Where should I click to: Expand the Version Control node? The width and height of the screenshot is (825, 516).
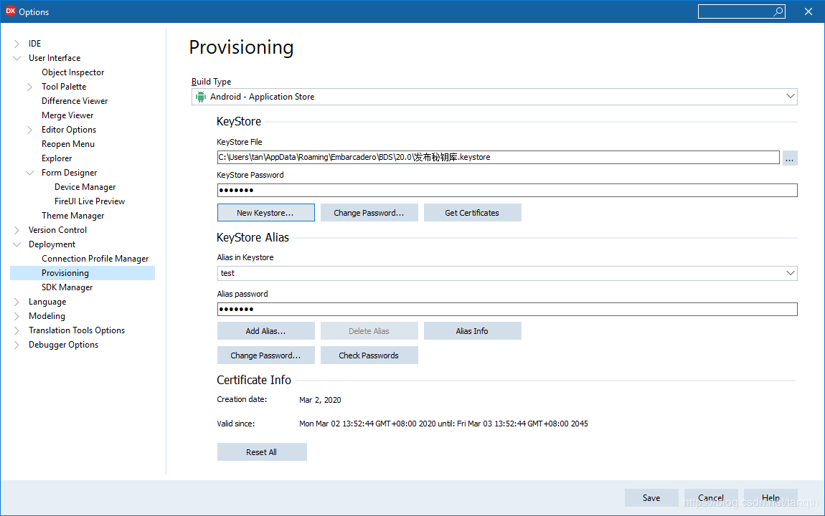(16, 230)
